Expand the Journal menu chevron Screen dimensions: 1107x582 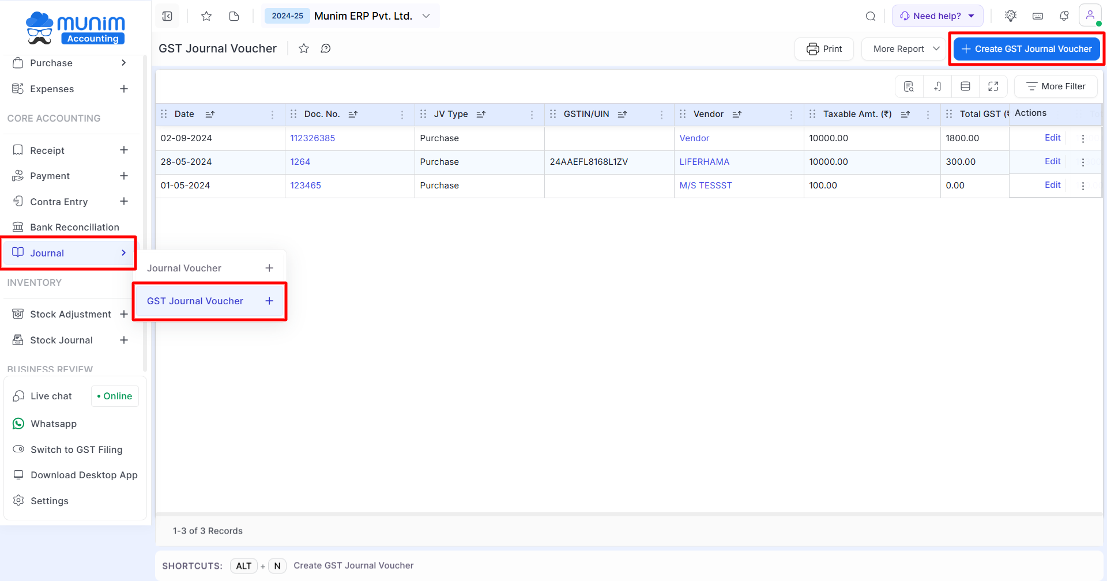point(124,253)
